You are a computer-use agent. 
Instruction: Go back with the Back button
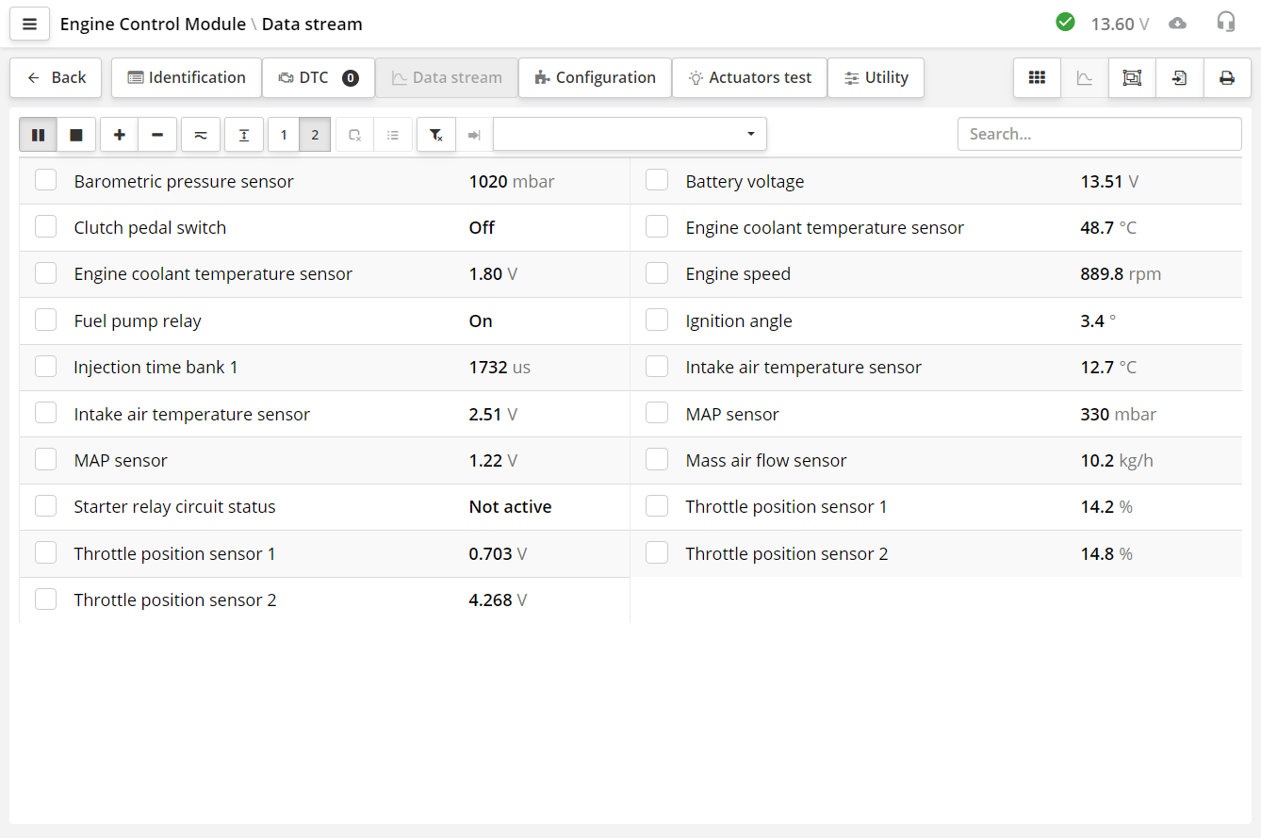pos(55,77)
